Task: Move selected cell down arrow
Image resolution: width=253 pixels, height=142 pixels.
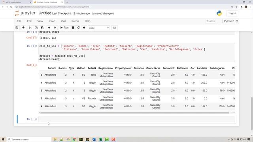Action: (55, 28)
